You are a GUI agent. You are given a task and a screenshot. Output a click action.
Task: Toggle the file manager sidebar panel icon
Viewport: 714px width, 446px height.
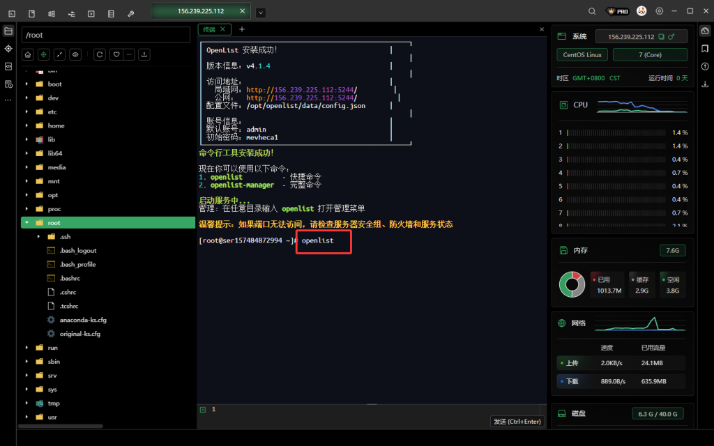[x=8, y=31]
